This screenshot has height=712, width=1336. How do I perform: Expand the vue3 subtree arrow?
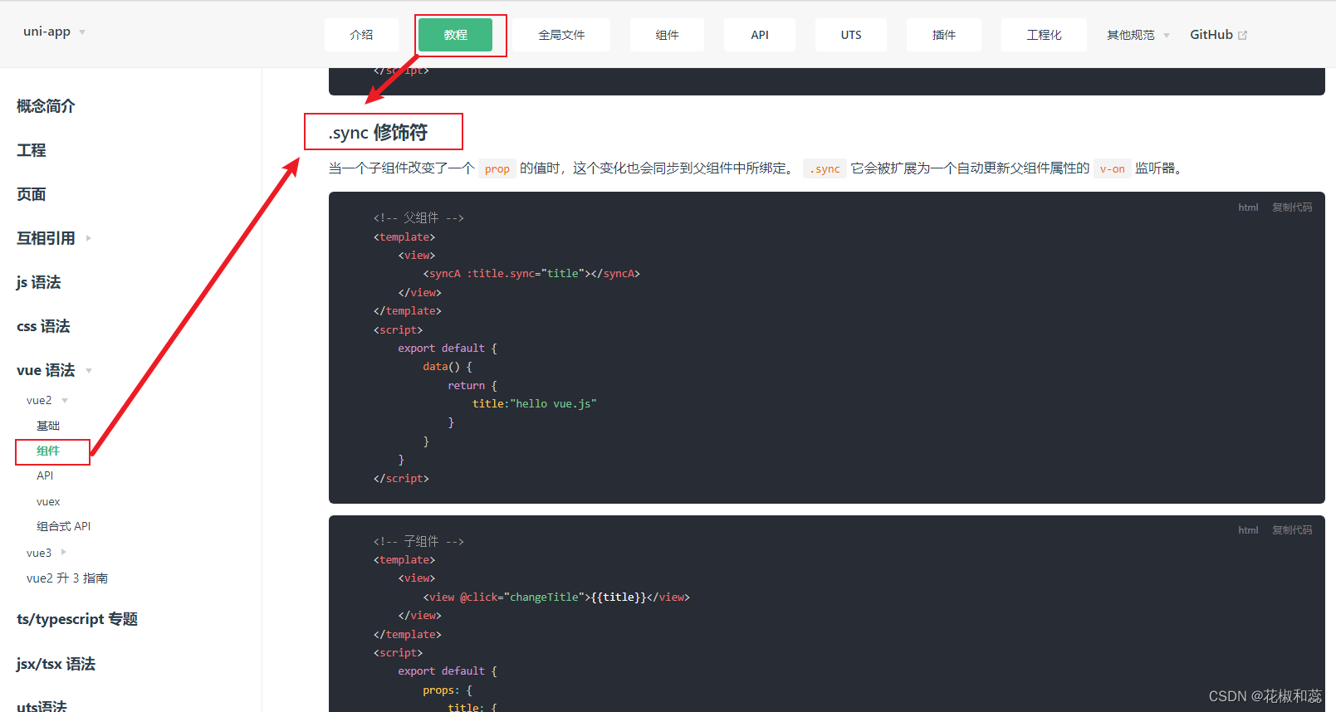(64, 552)
